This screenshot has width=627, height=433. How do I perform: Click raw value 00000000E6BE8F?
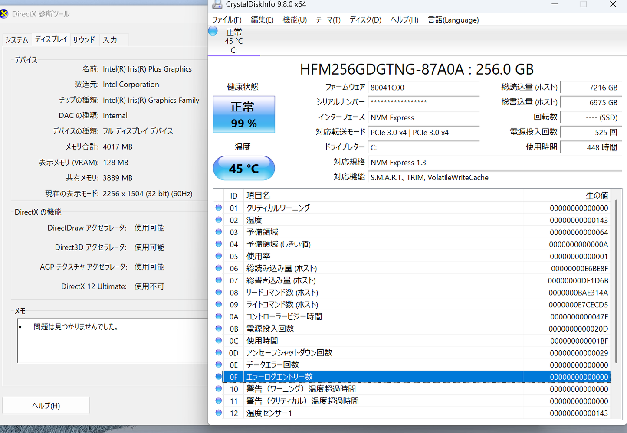click(580, 268)
